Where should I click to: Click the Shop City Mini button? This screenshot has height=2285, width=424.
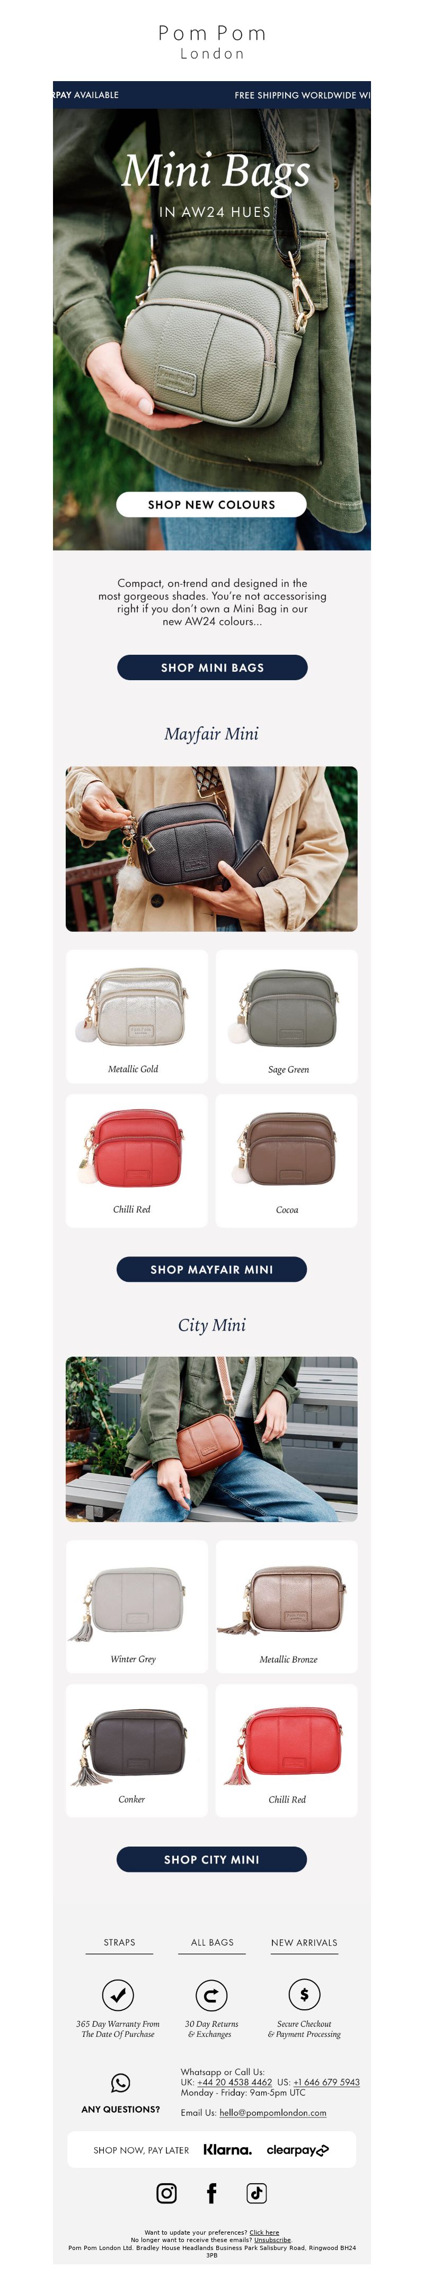click(211, 1858)
